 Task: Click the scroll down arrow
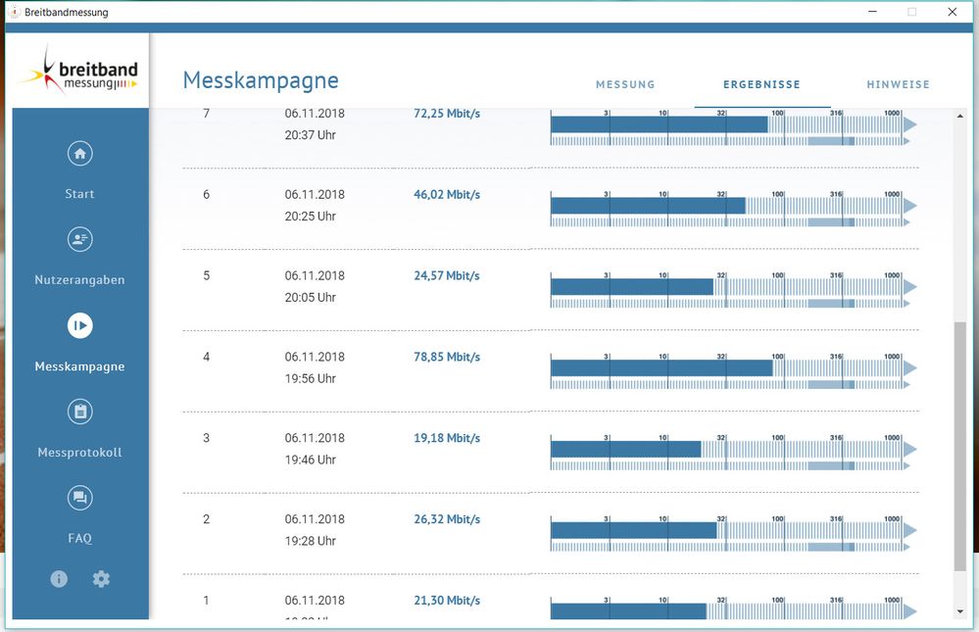[x=959, y=611]
